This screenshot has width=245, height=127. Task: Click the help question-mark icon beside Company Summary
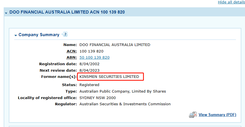(65, 34)
